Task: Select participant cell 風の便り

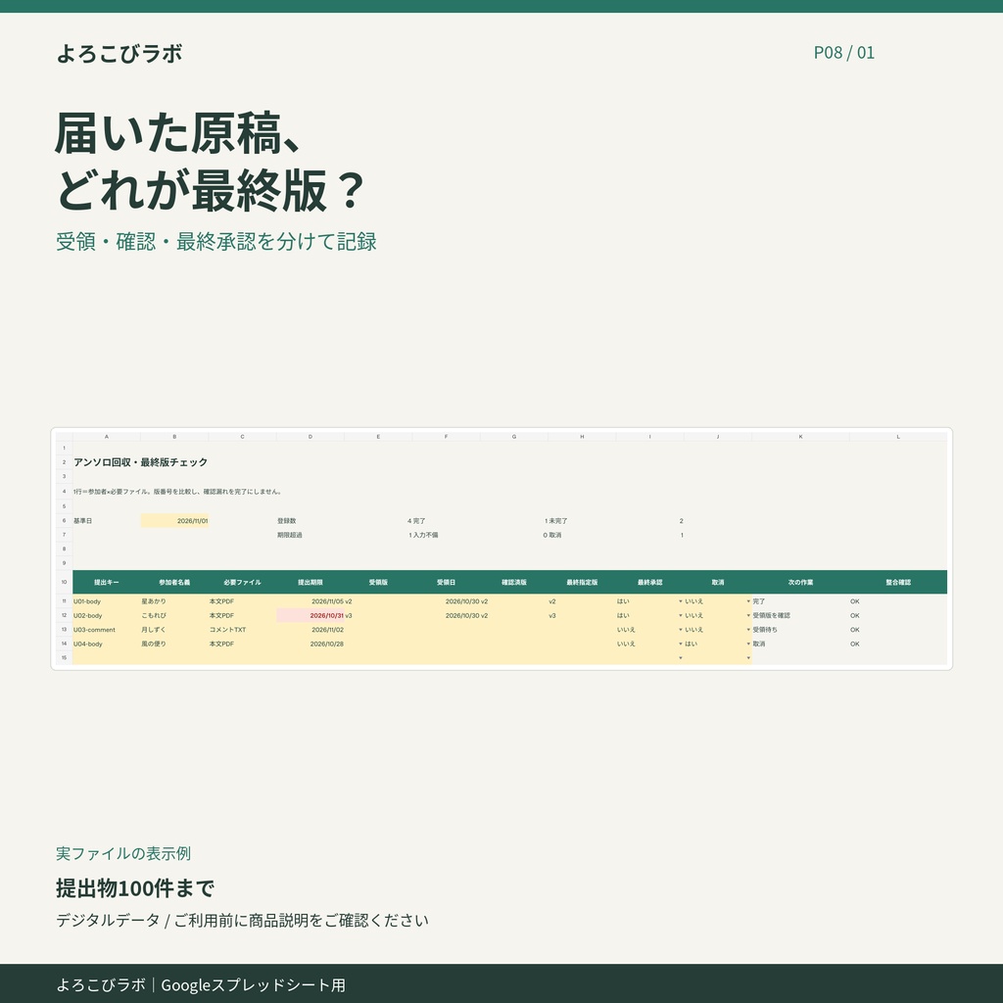Action: (x=174, y=645)
